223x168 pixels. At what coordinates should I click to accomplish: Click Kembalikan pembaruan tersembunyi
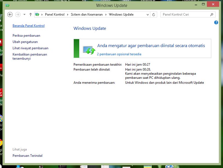pos(30,56)
